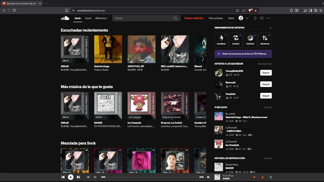Go to the Canal tab
324x182 pixels.
pos(88,18)
